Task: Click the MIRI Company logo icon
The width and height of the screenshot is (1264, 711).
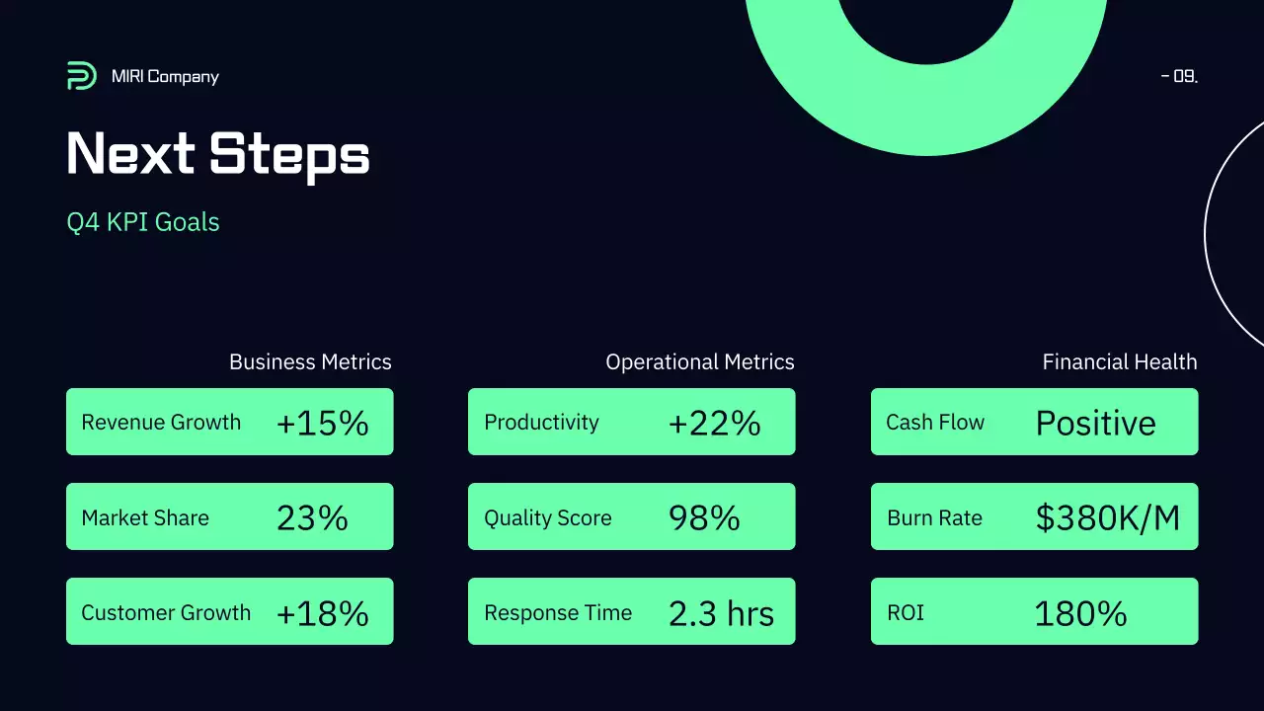Action: tap(81, 76)
